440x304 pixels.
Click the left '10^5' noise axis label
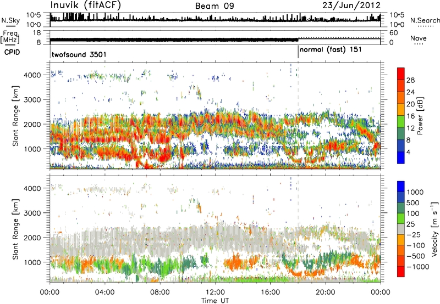point(34,15)
